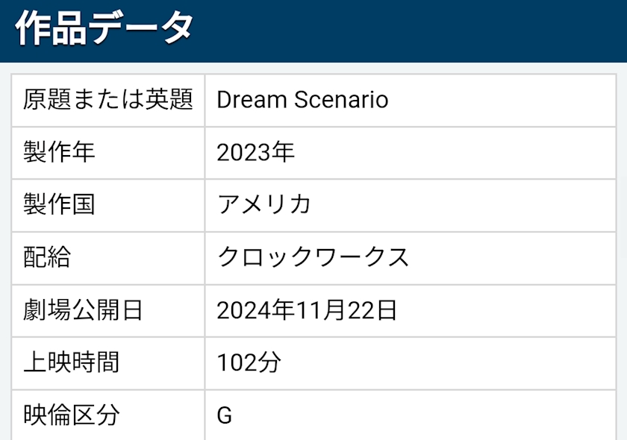Click the word Dream in the title
The height and width of the screenshot is (440, 627).
[x=252, y=100]
